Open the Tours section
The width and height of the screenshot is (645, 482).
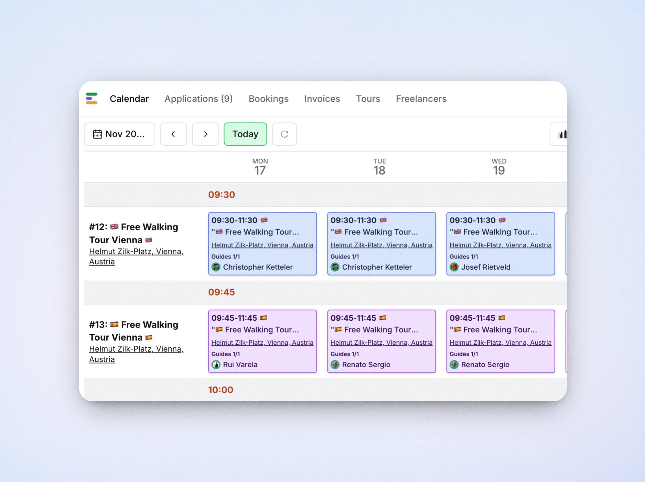(x=368, y=99)
